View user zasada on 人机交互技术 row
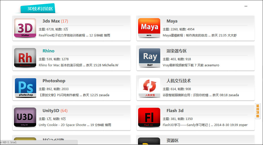 234,95
